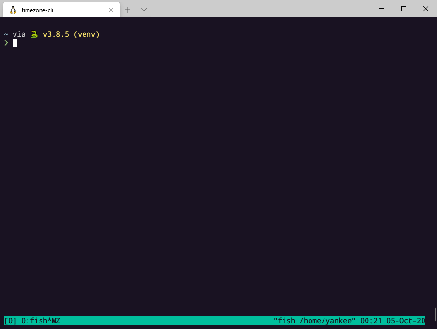Click the (venv) environment label
The image size is (437, 329).
pos(86,34)
